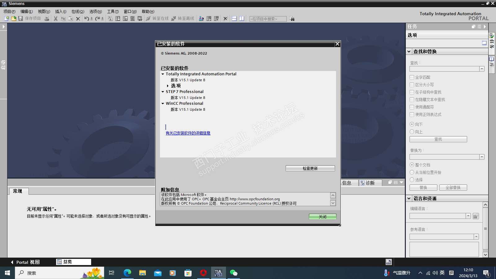Screen dimensions: 496x279
Task: Click the Cross-reference toolbar icon
Action: pyautogui.click(x=225, y=19)
